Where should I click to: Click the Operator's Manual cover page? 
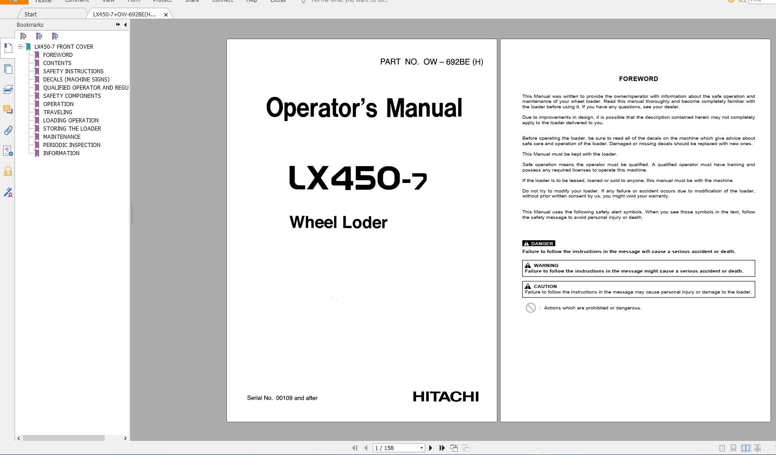362,230
